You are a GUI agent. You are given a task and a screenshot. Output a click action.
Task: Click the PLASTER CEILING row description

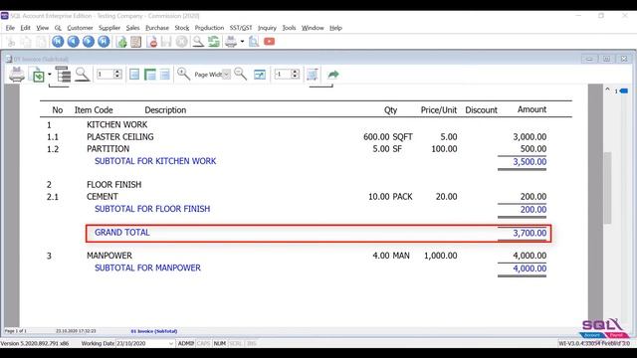119,137
